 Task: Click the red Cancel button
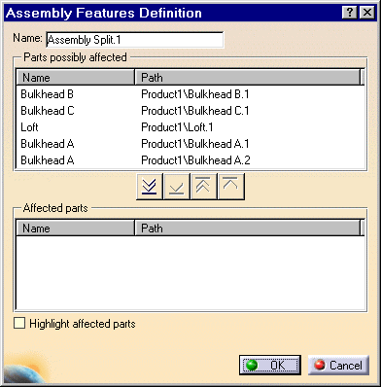tap(338, 365)
